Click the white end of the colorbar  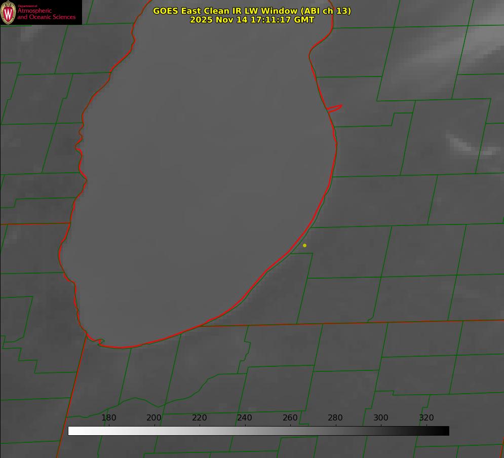pos(72,431)
